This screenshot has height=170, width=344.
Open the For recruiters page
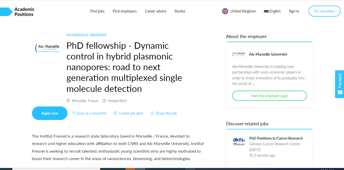click(324, 11)
